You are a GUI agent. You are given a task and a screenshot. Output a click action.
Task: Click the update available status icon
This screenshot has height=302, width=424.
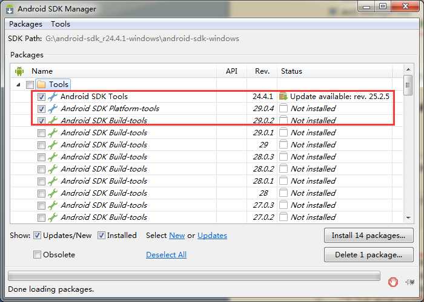tap(283, 96)
